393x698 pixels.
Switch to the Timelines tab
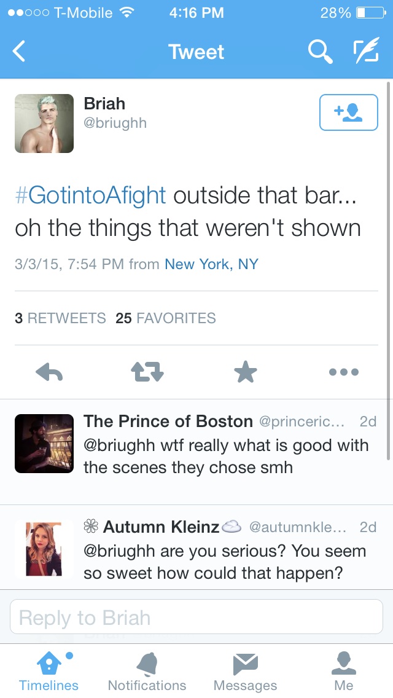tap(49, 671)
